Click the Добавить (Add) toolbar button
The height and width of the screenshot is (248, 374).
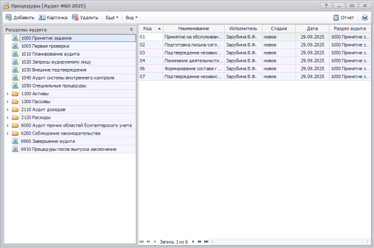(20, 18)
